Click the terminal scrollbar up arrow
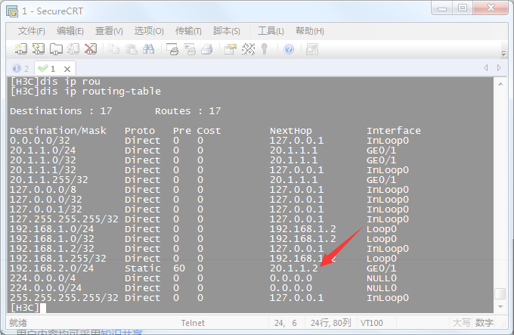Viewport: 514px width, 335px height. pyautogui.click(x=500, y=84)
